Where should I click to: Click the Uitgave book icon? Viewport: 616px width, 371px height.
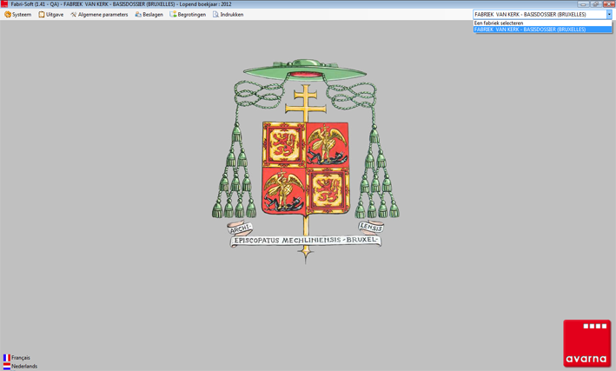click(x=41, y=15)
